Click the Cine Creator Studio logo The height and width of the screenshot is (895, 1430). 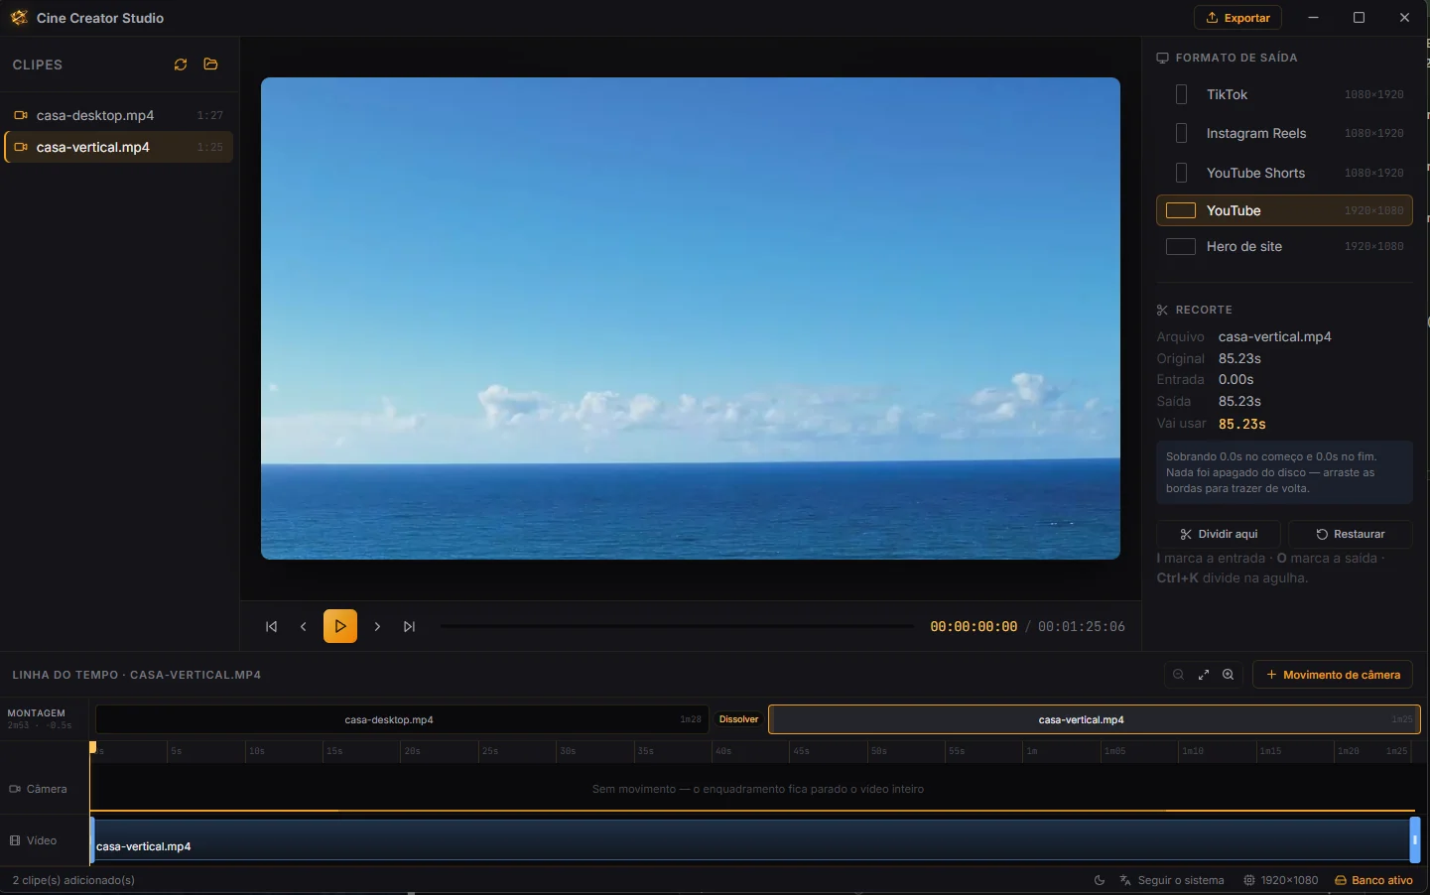pos(19,18)
